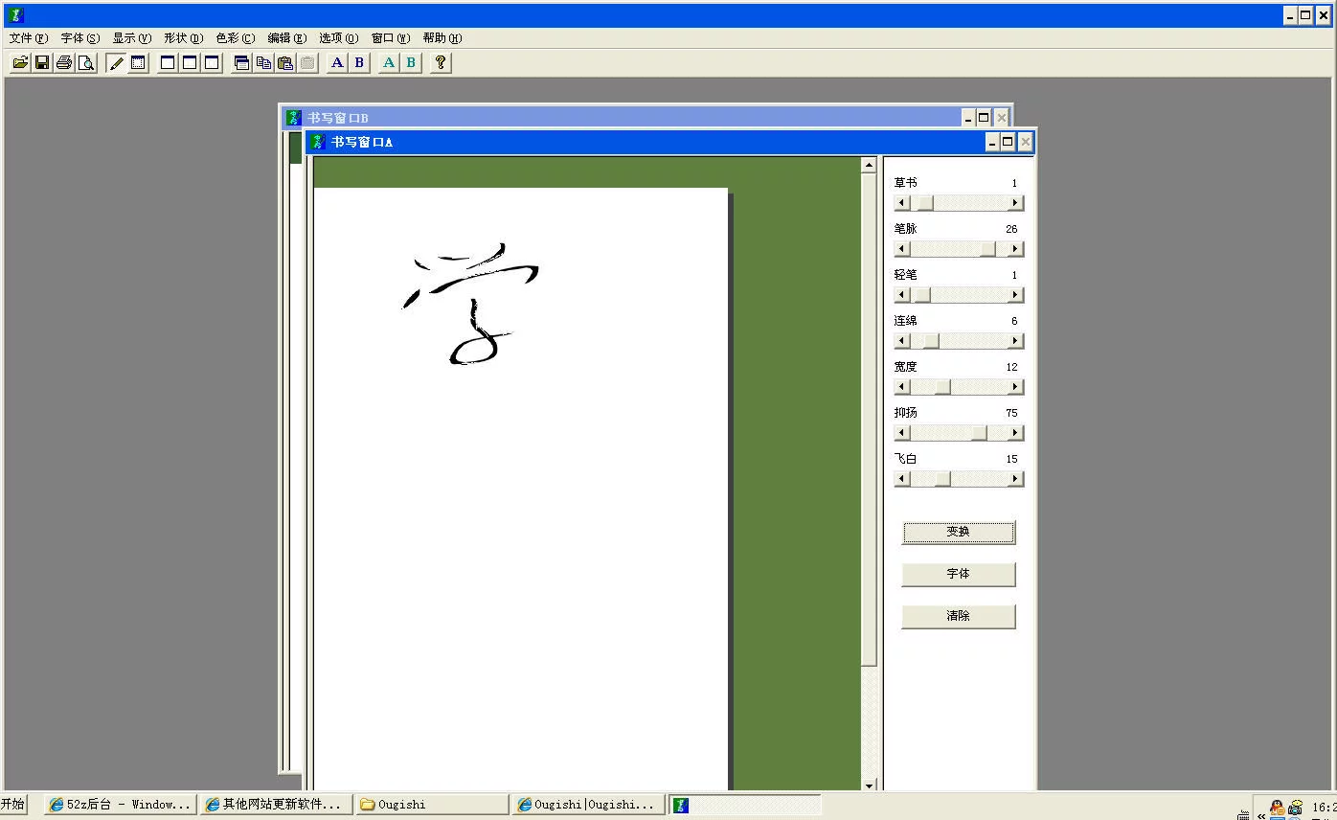Save using the floppy disk icon
This screenshot has width=1337, height=820.
(42, 62)
